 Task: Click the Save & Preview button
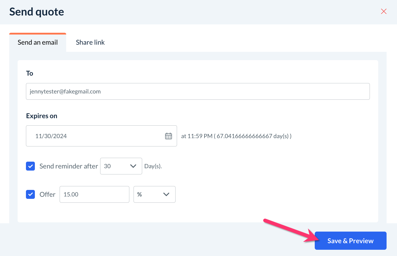[x=351, y=241]
